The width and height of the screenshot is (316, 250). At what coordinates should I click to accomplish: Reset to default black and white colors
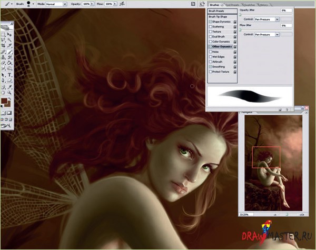pyautogui.click(x=2, y=106)
